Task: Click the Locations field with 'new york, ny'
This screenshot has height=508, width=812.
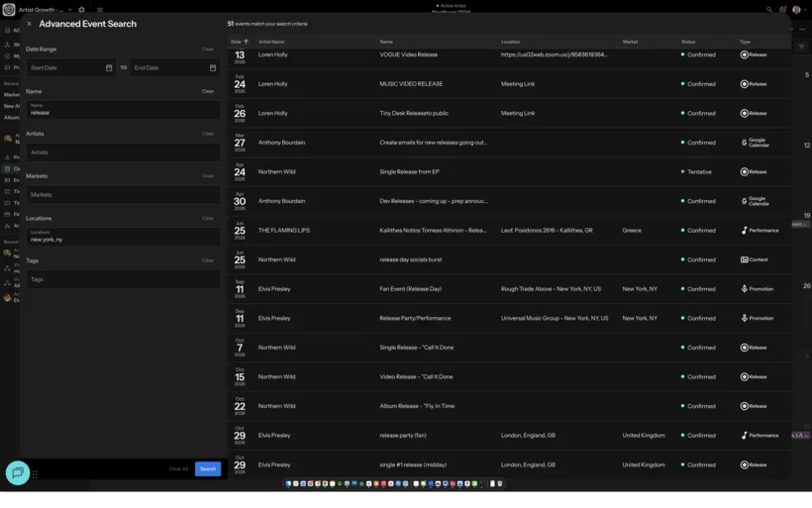Action: click(123, 237)
